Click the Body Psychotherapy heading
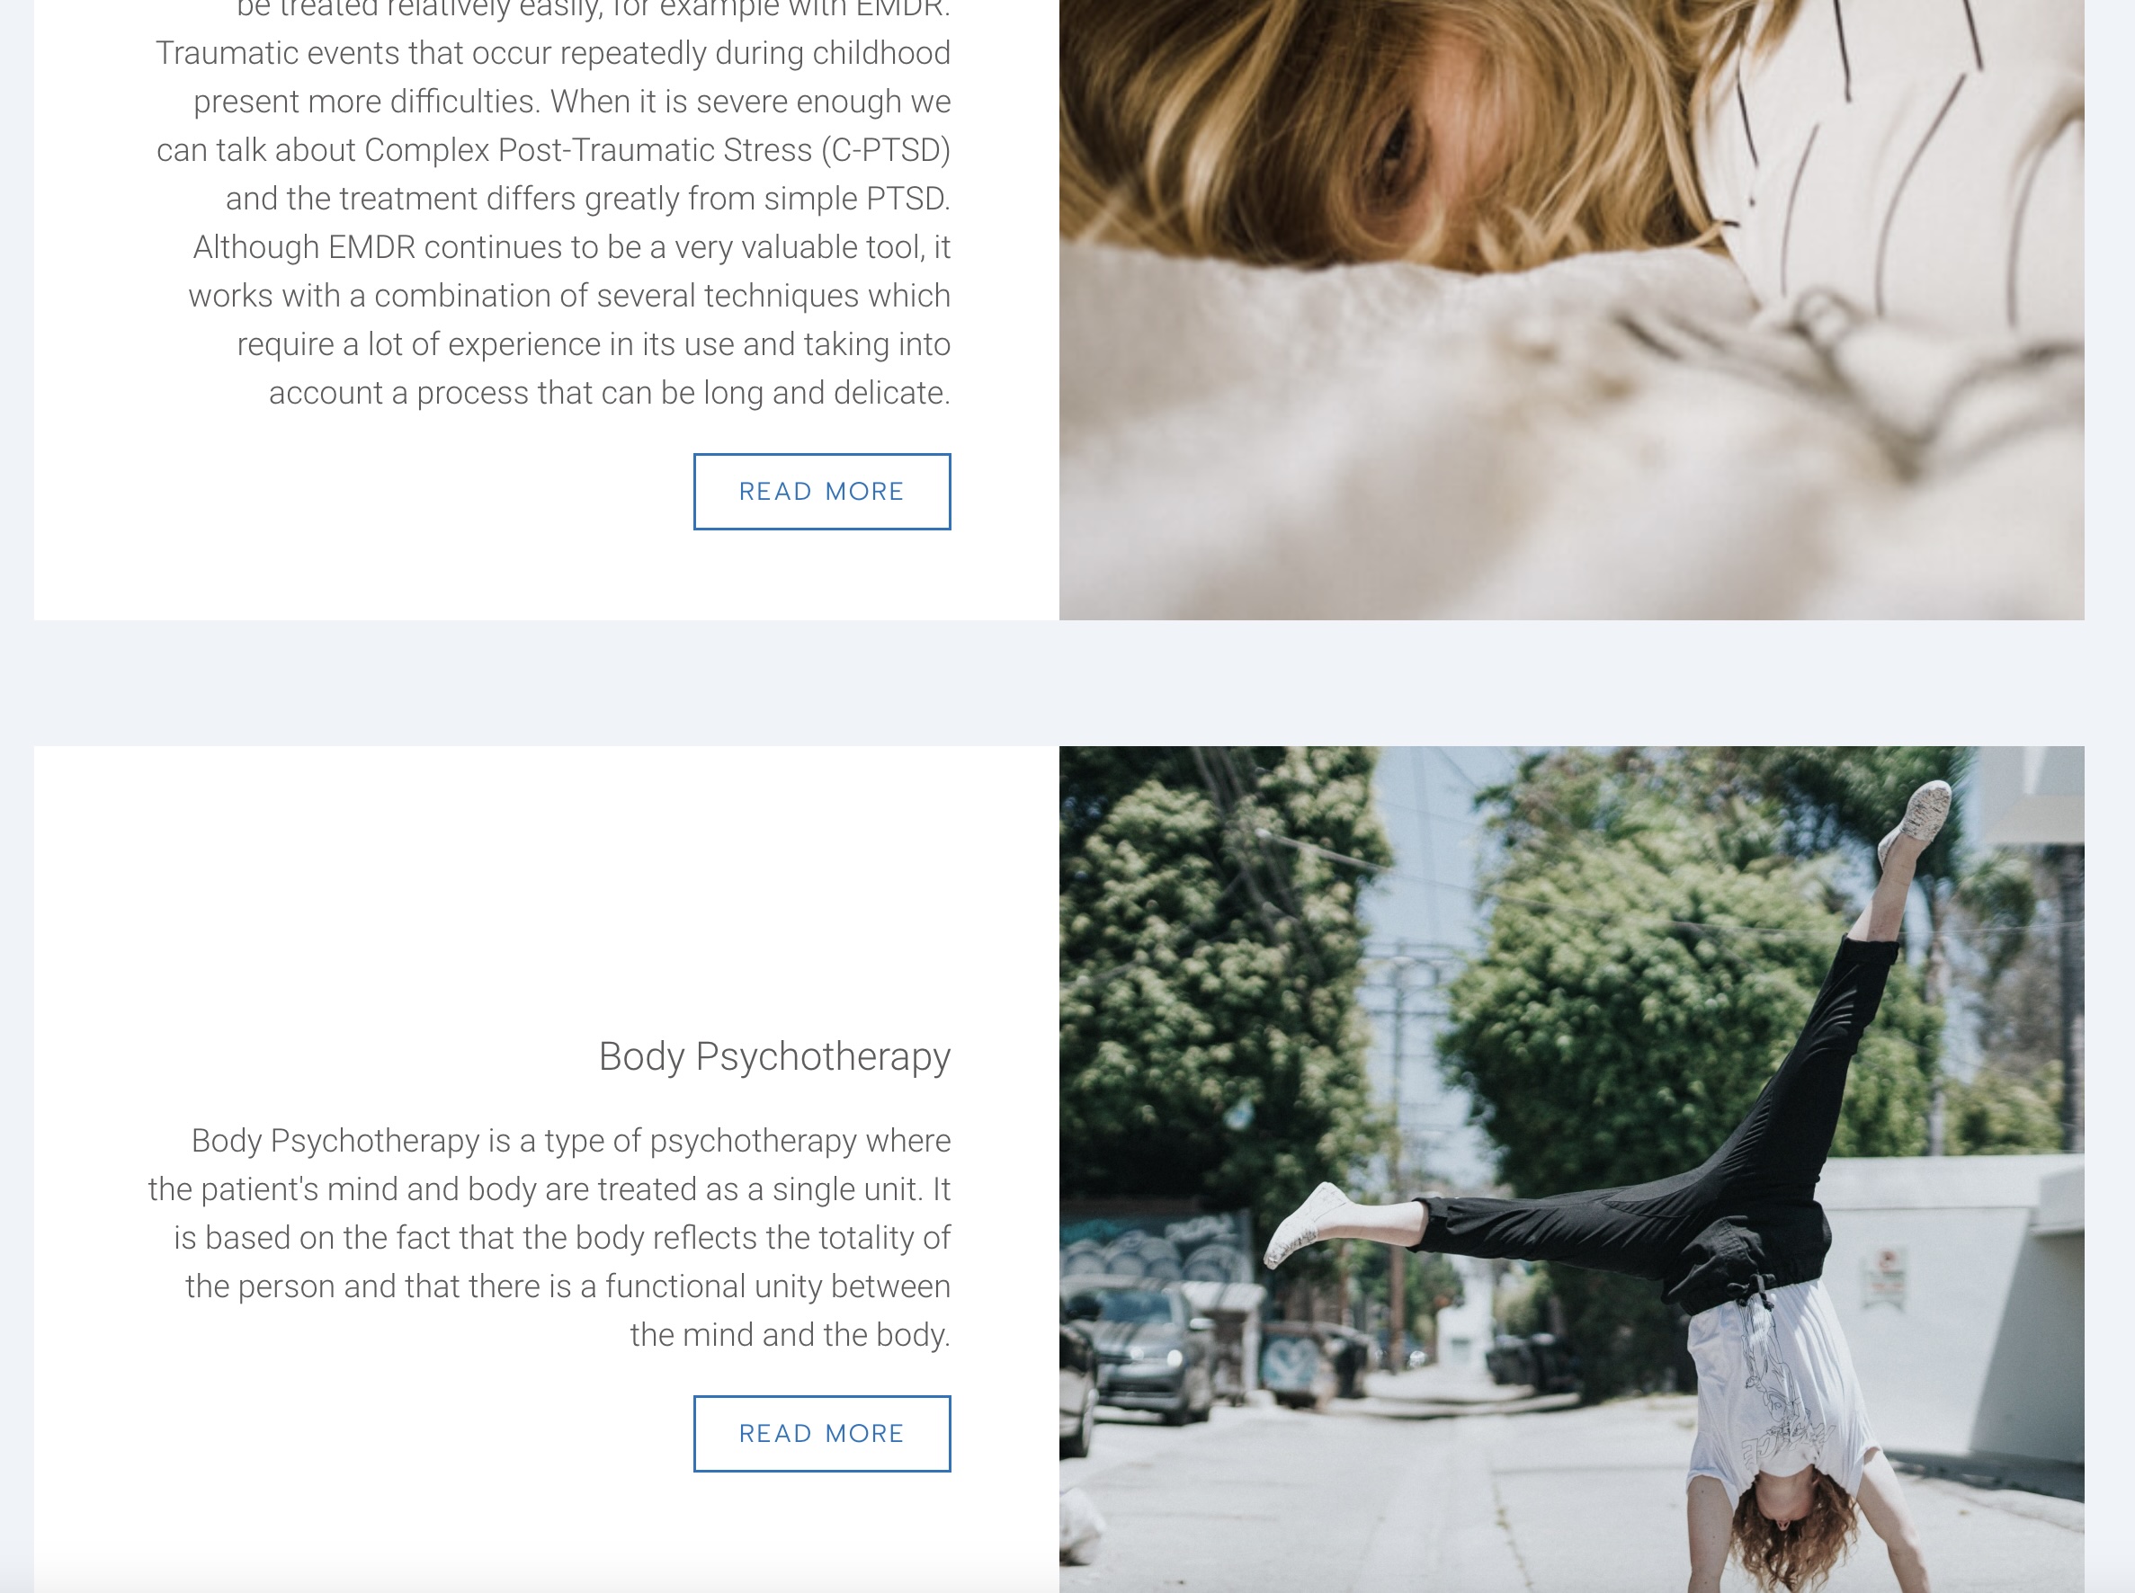The image size is (2135, 1593). pos(774,1057)
